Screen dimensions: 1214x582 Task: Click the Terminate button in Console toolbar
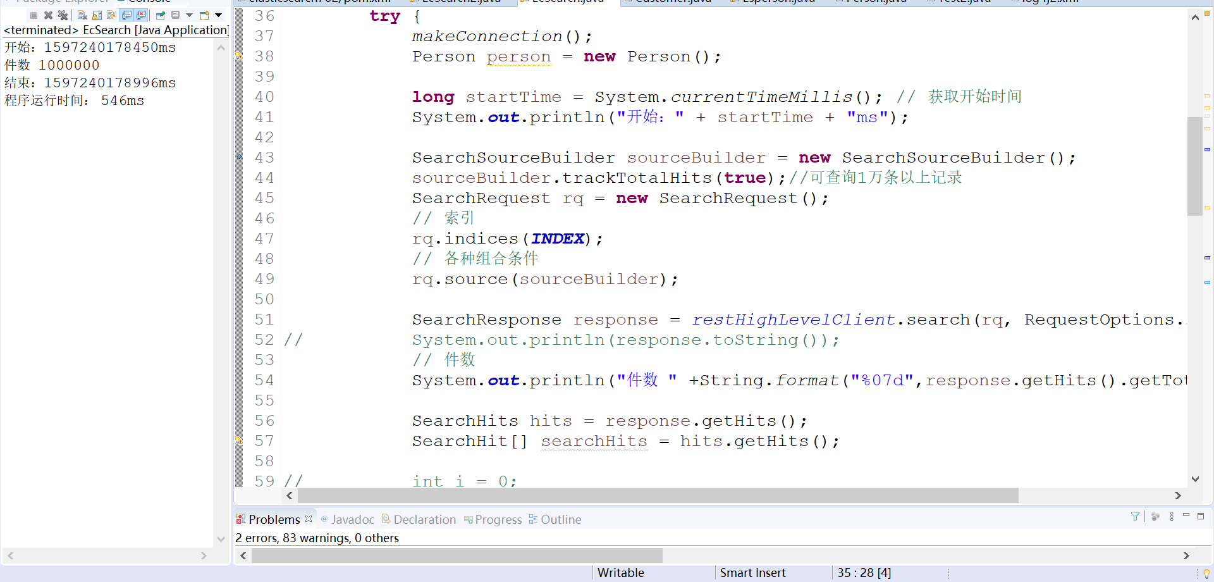click(34, 15)
